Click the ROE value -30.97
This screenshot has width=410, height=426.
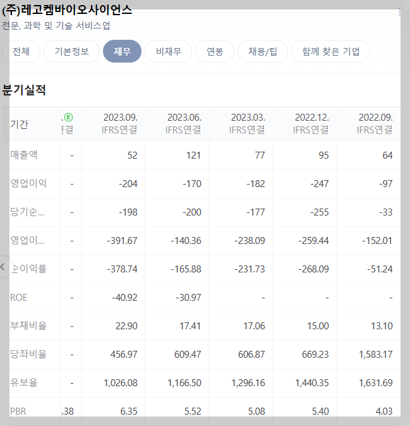pos(188,298)
